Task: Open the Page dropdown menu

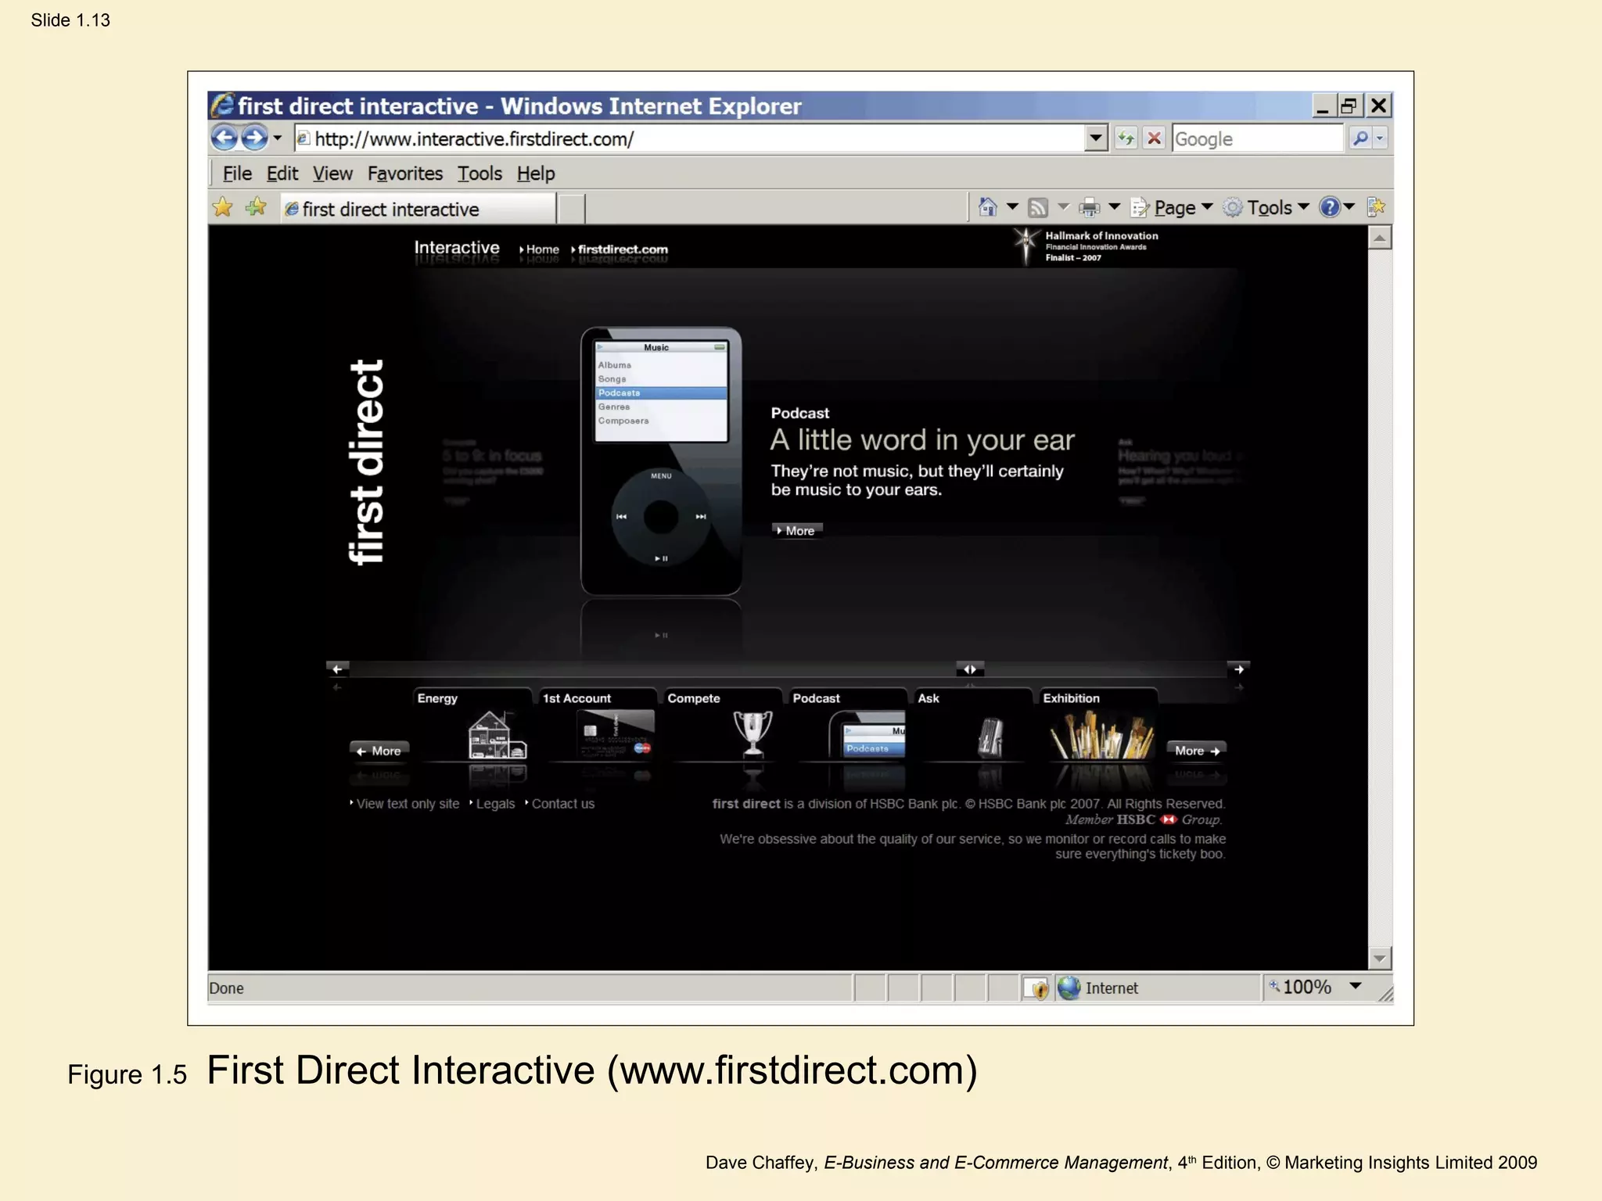Action: pyautogui.click(x=1181, y=207)
